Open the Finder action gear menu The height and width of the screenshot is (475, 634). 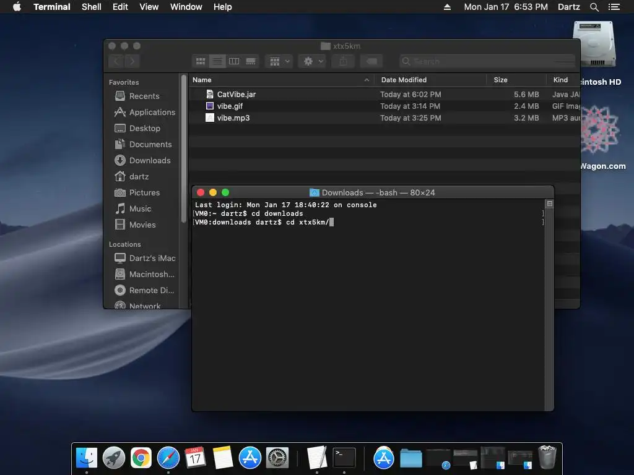click(312, 61)
